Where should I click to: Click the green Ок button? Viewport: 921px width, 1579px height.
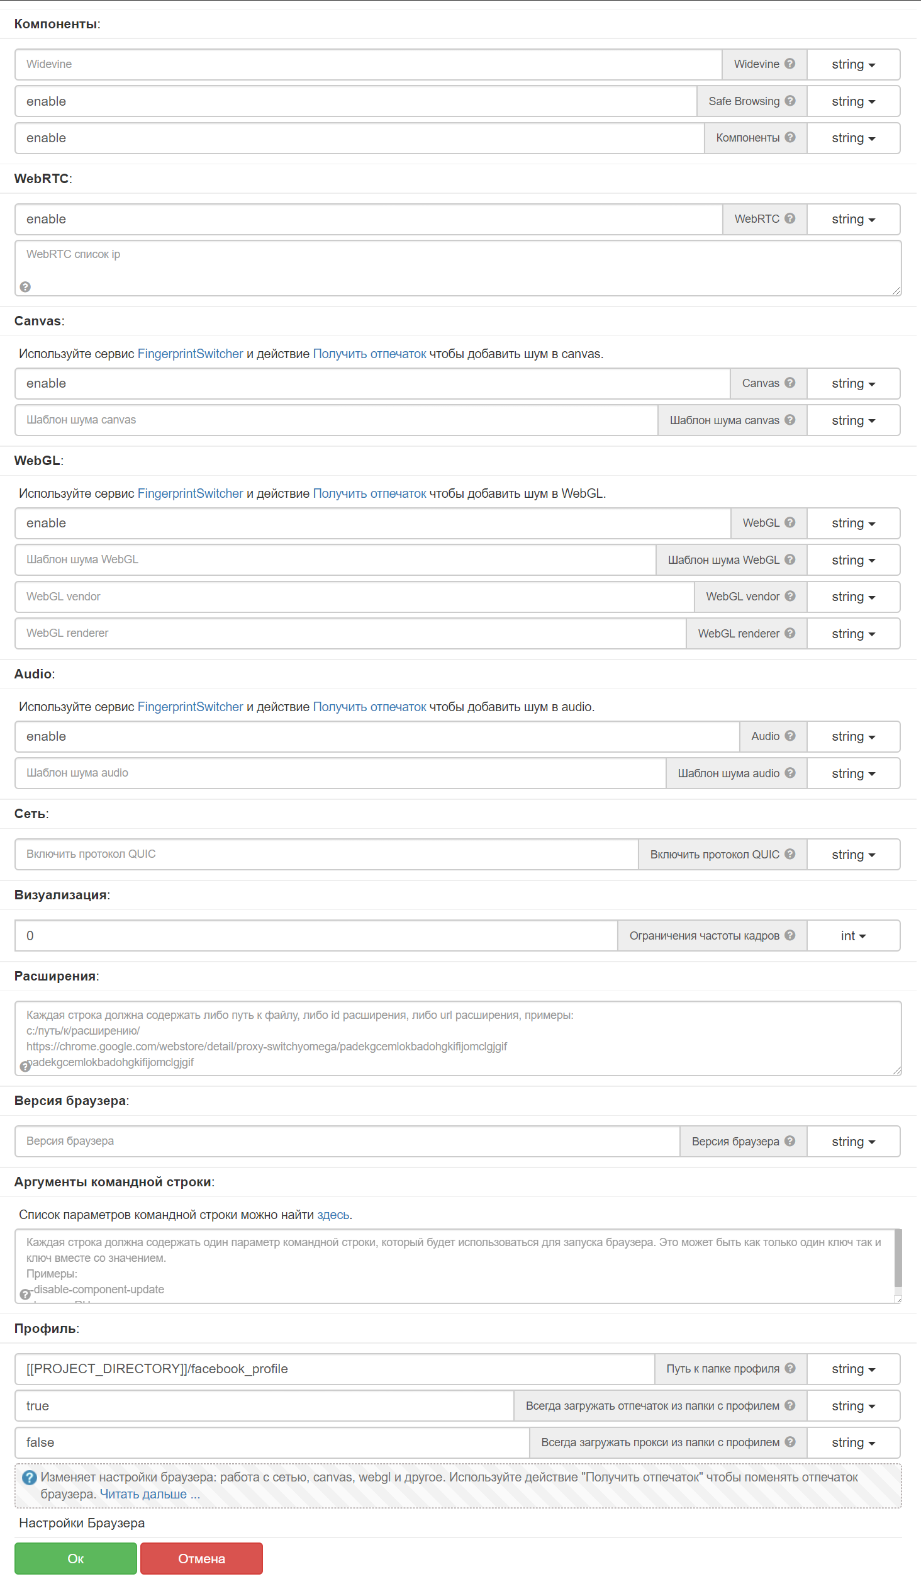(75, 1559)
